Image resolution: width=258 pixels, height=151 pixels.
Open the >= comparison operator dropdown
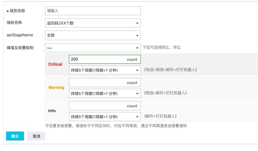[93, 48]
